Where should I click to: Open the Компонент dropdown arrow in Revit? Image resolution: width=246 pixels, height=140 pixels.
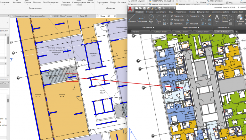coord(4,4)
